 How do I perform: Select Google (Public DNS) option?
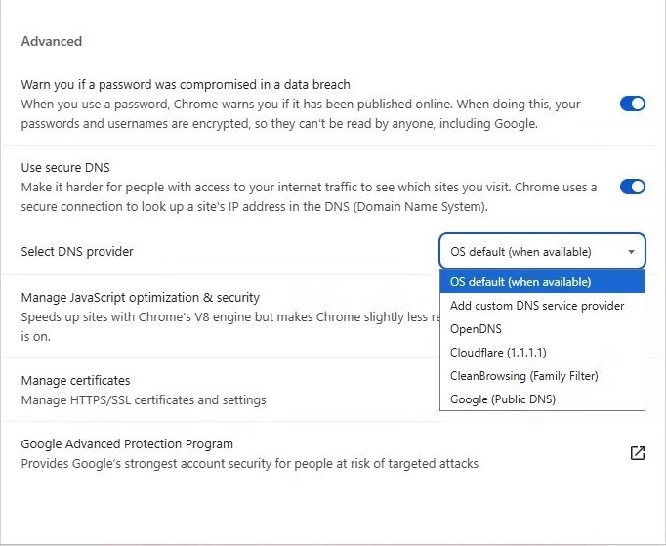coord(502,399)
